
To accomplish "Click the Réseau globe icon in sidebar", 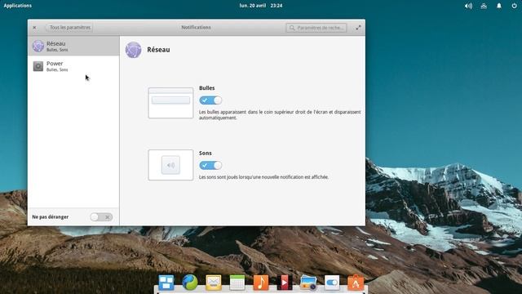I will pyautogui.click(x=38, y=46).
